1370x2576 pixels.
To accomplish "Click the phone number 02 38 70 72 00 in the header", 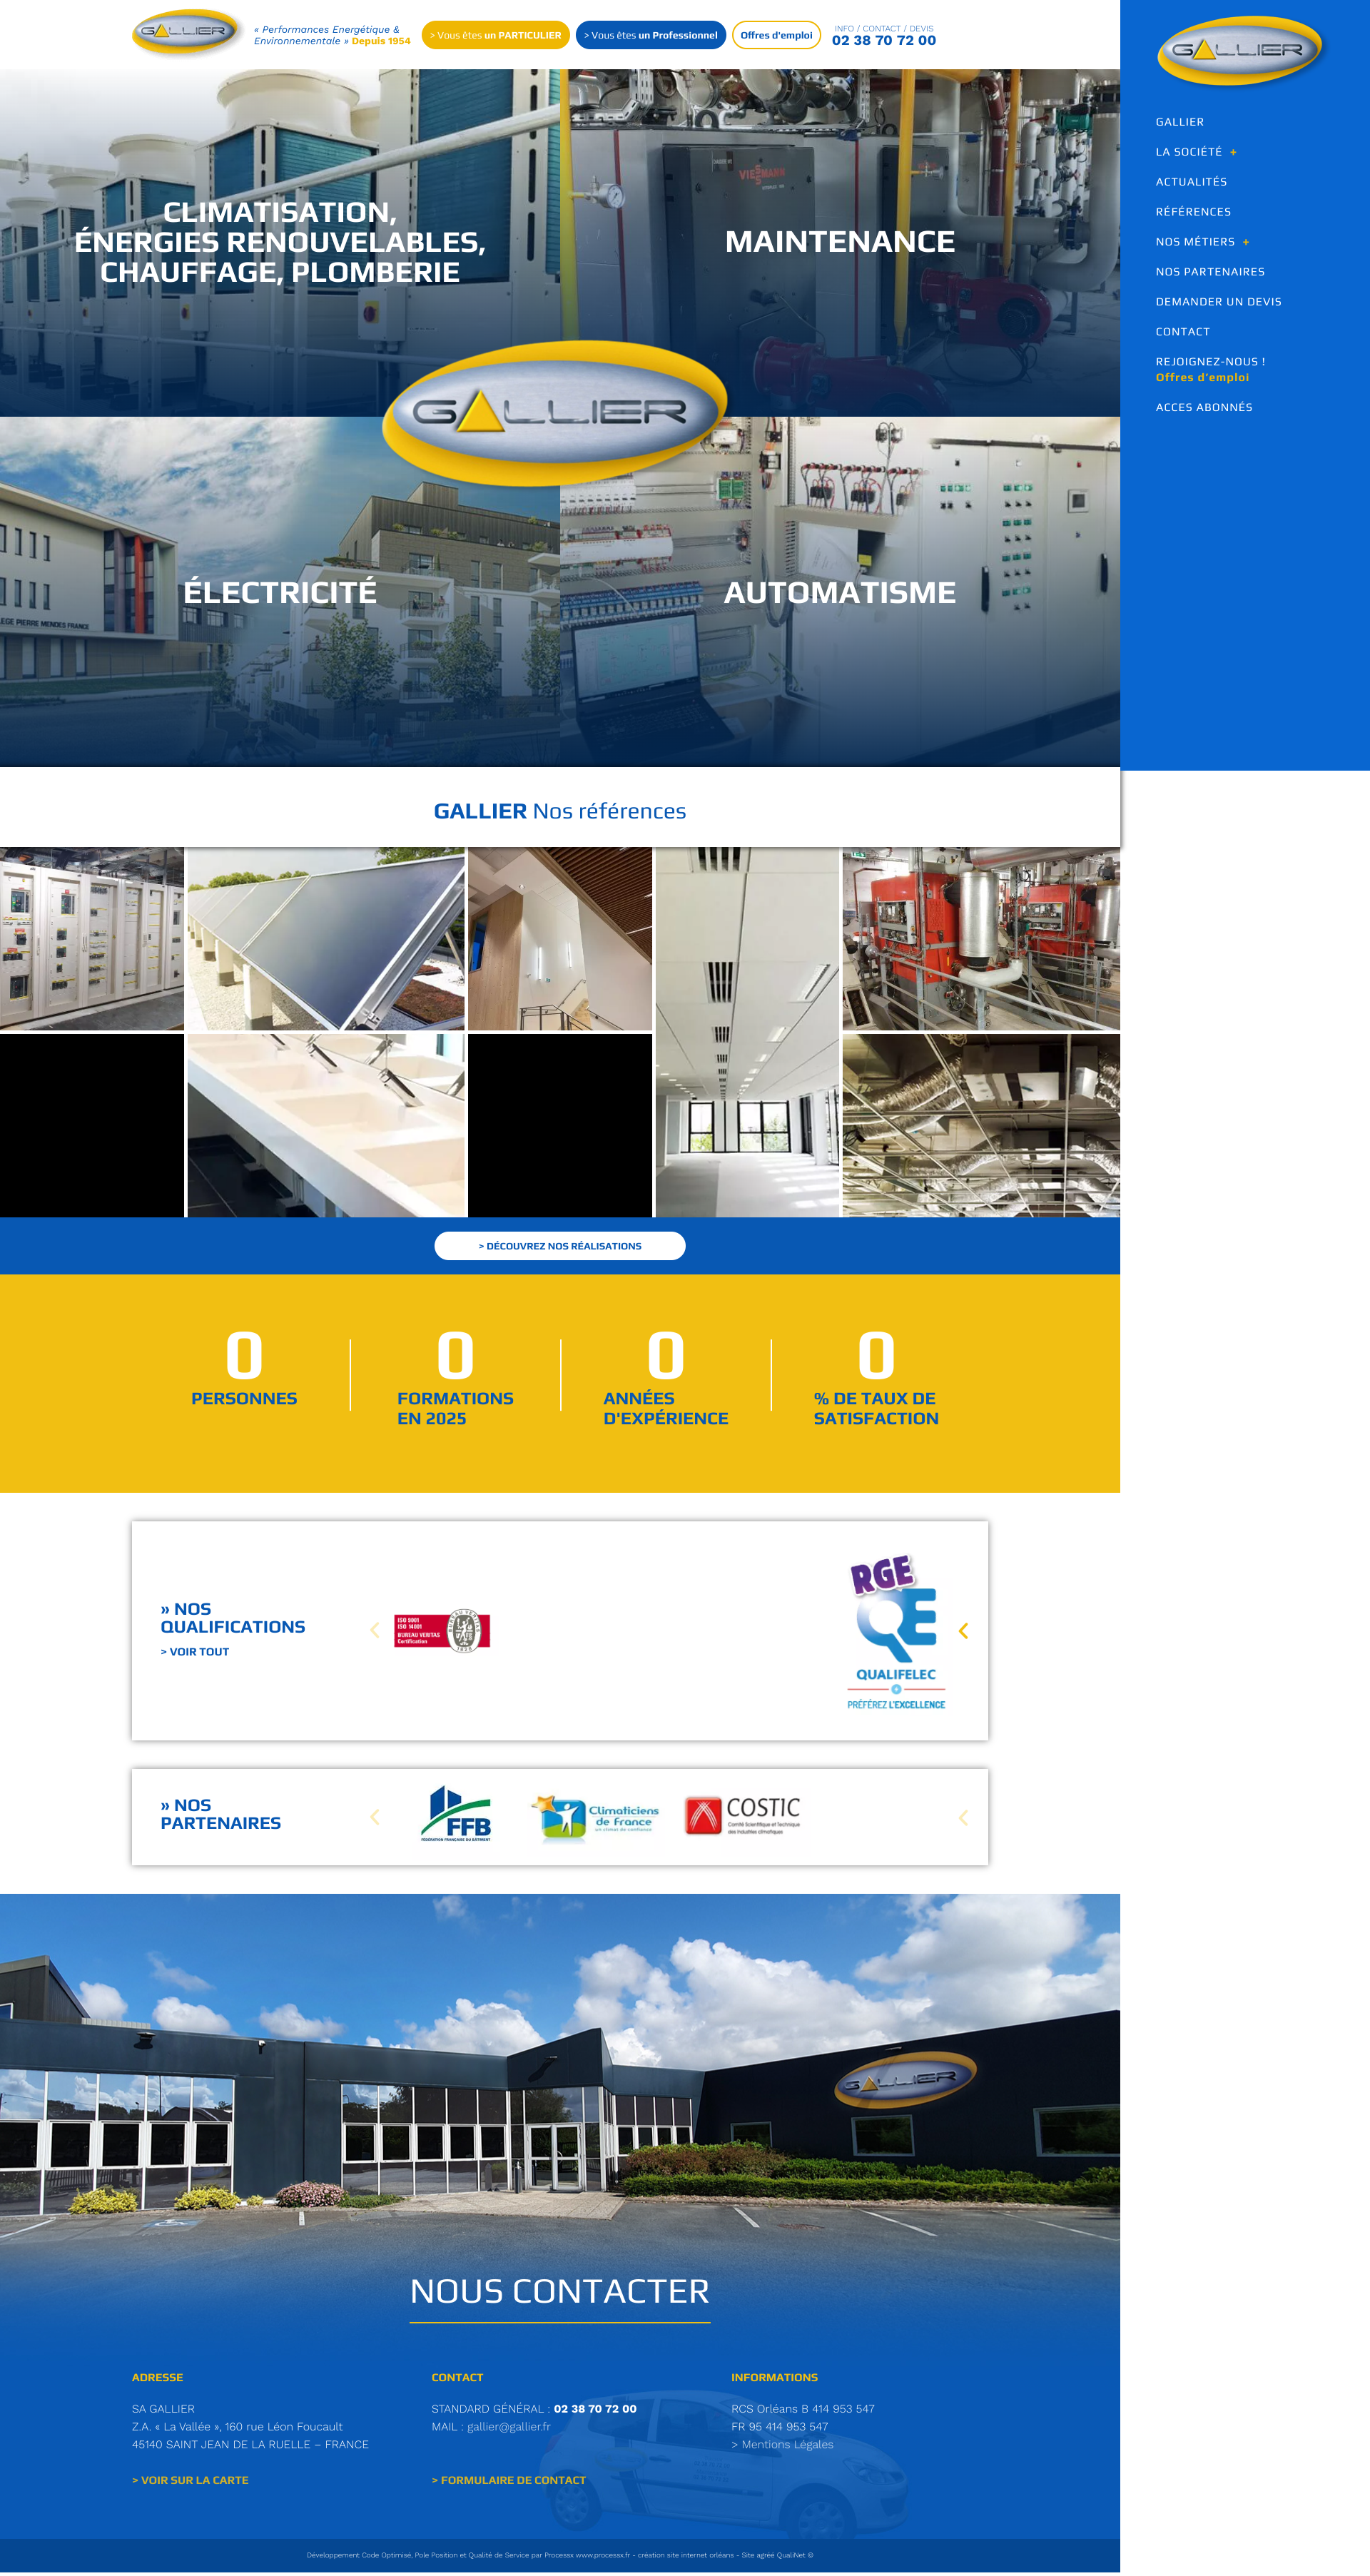I will (884, 41).
